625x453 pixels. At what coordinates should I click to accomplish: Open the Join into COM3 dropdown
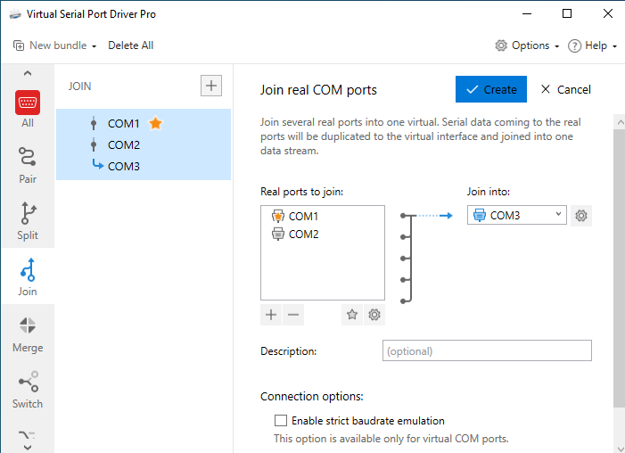click(x=517, y=215)
